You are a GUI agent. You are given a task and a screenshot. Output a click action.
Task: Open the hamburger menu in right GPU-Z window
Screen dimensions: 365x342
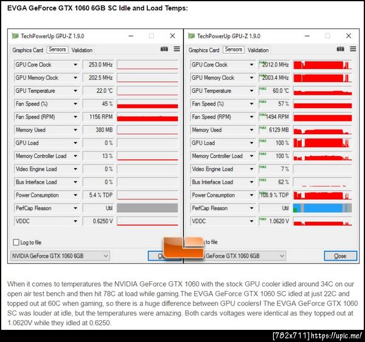click(x=353, y=49)
